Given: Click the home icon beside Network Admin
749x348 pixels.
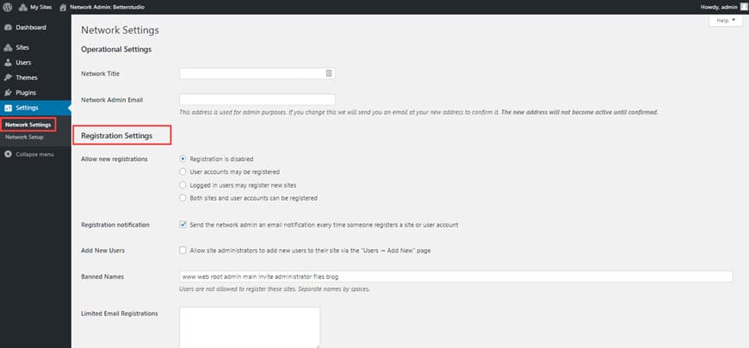Looking at the screenshot, I should (63, 7).
